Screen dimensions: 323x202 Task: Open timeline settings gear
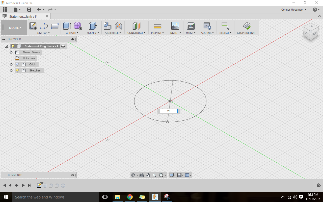point(318,185)
